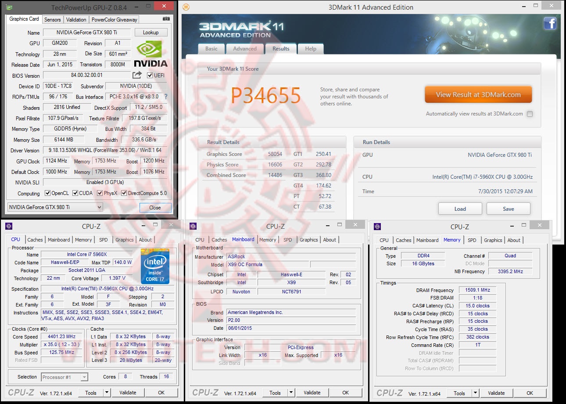Click the Intel Core i7 badge in CPU-Z

pos(155,266)
